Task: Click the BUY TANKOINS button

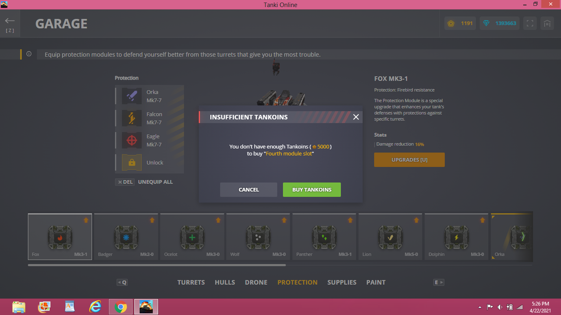Action: coord(312,189)
